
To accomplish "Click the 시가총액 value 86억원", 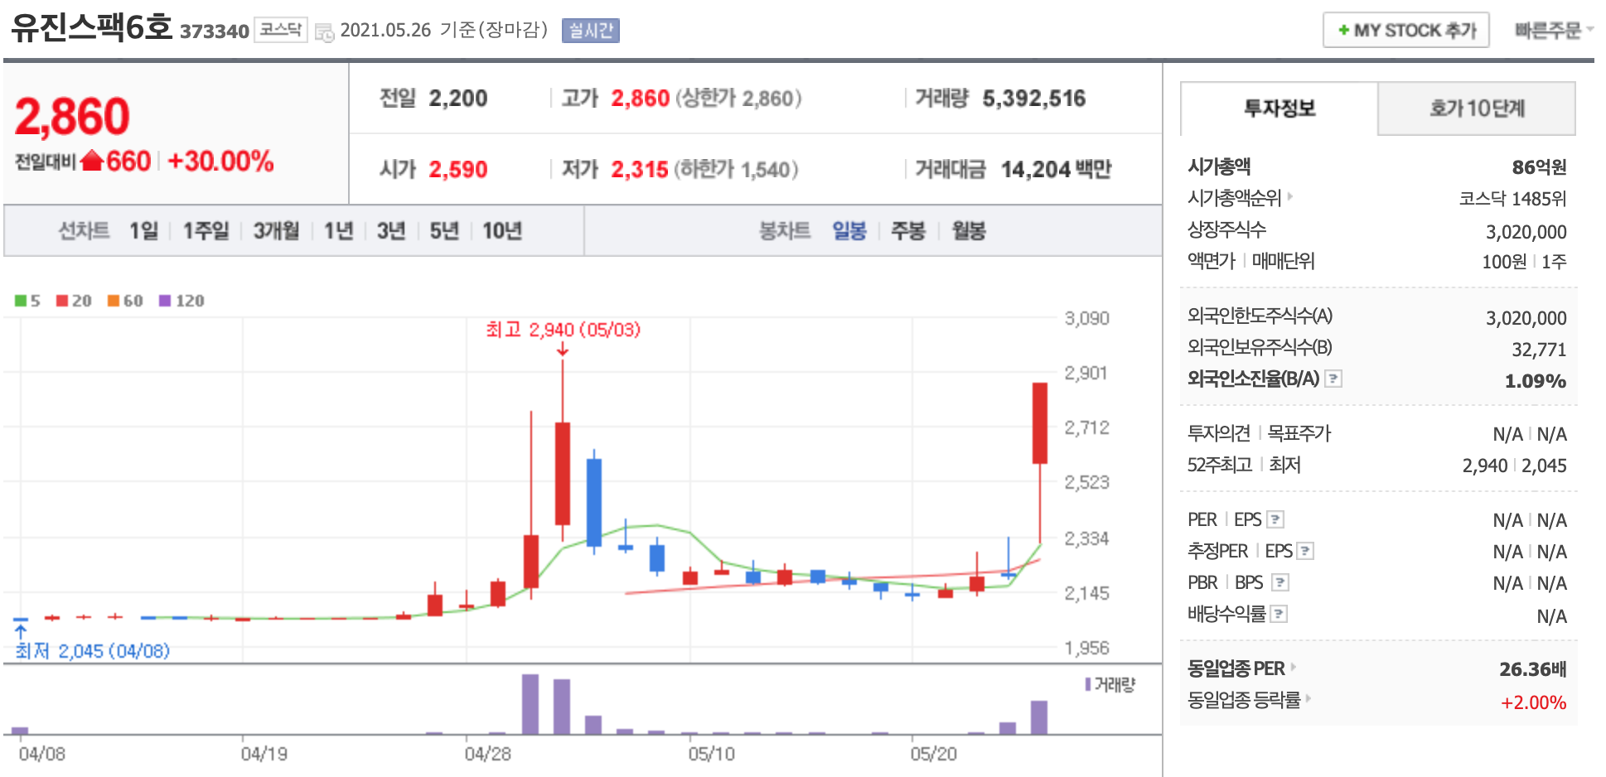I will (x=1539, y=167).
